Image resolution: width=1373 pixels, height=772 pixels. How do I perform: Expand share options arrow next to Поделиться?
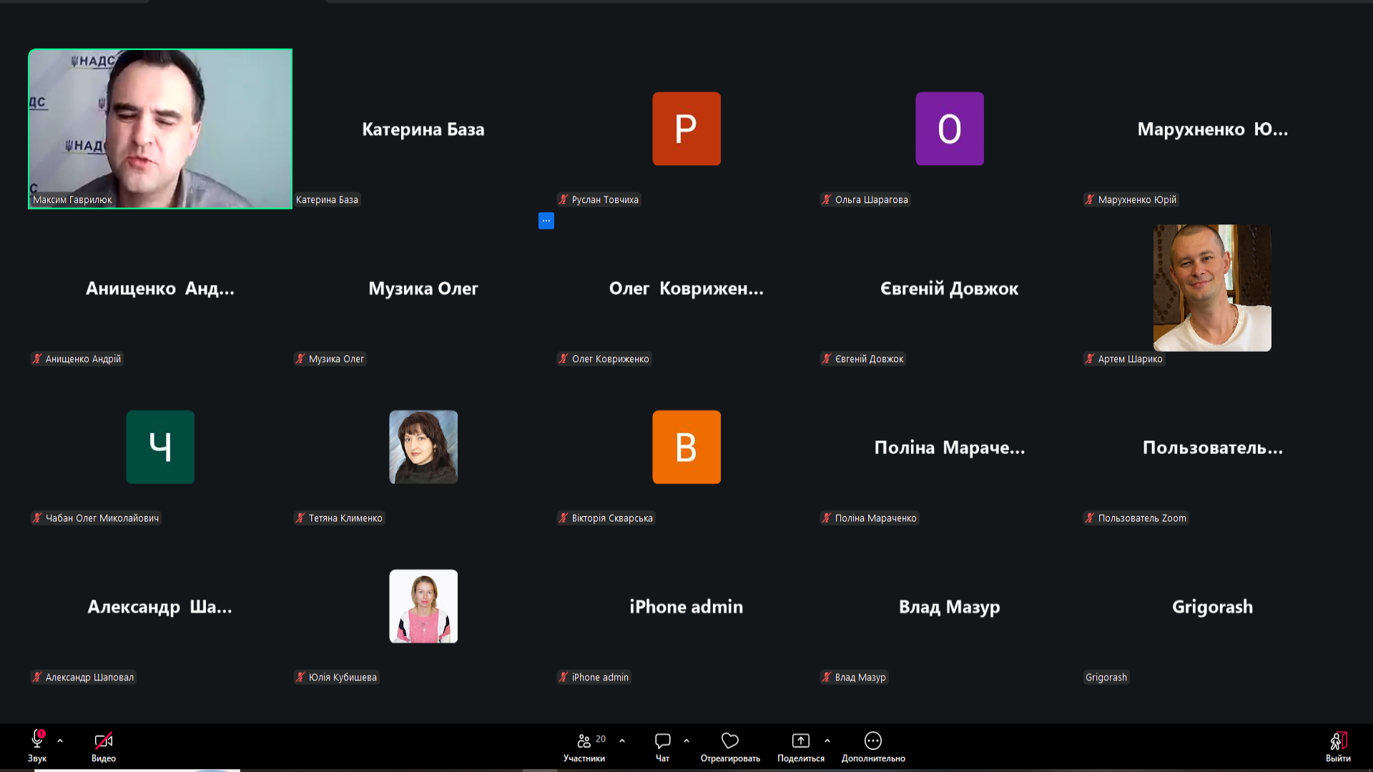[x=827, y=741]
